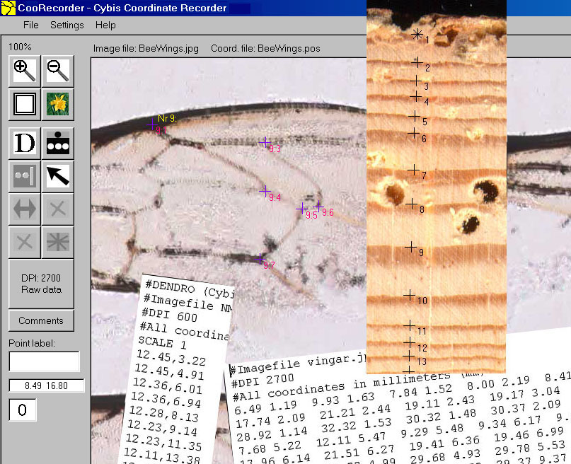
Task: Click ring marker 6 on the wood sample
Action: (413, 133)
